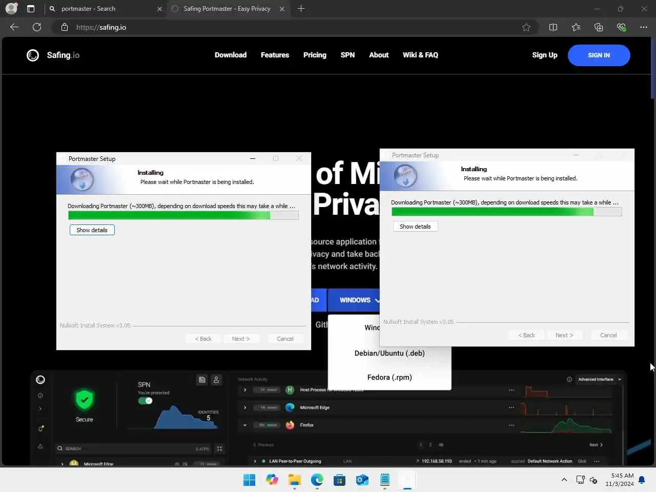
Task: Show details in left Portmaster Setup window
Action: pos(92,230)
